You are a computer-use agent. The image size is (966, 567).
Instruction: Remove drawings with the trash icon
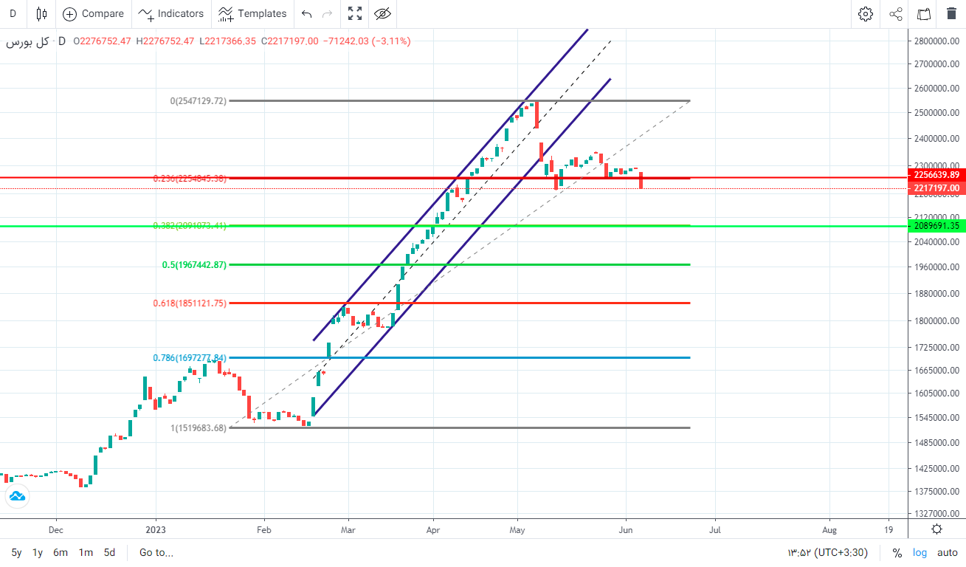[x=951, y=13]
